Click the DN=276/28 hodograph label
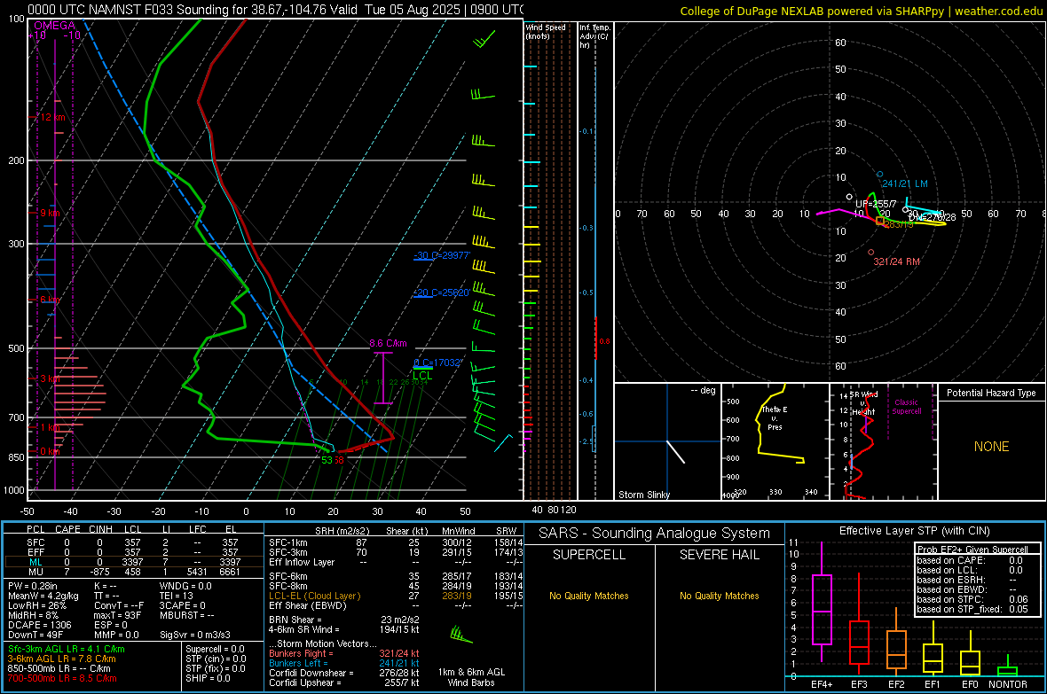Screen dimensions: 1047x694 933,217
